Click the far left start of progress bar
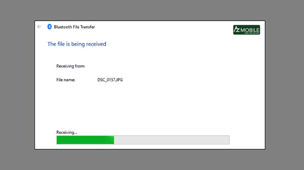 click(x=58, y=140)
